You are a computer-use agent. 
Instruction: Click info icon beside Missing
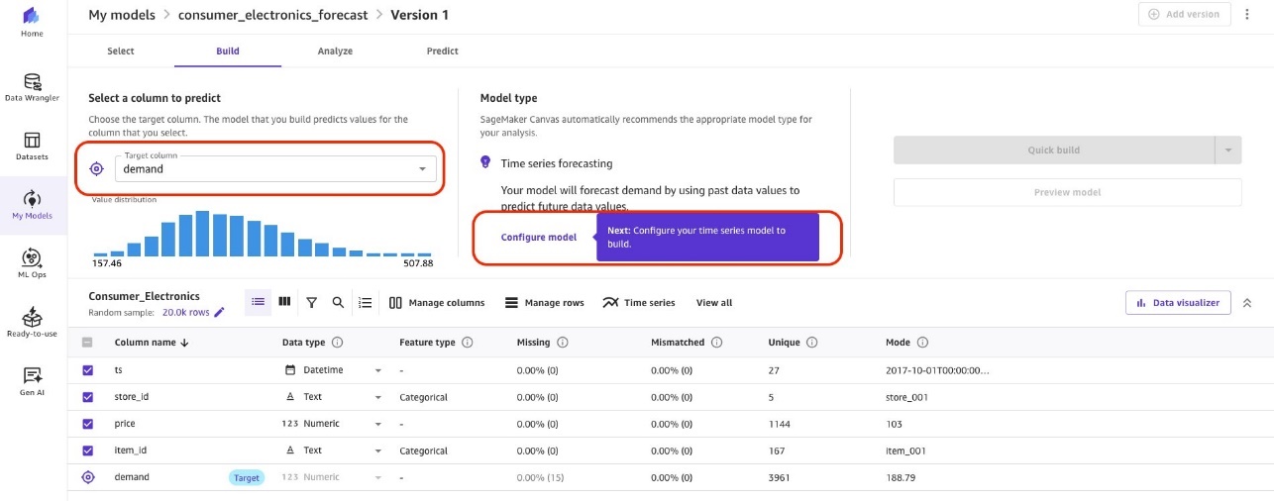pos(562,343)
